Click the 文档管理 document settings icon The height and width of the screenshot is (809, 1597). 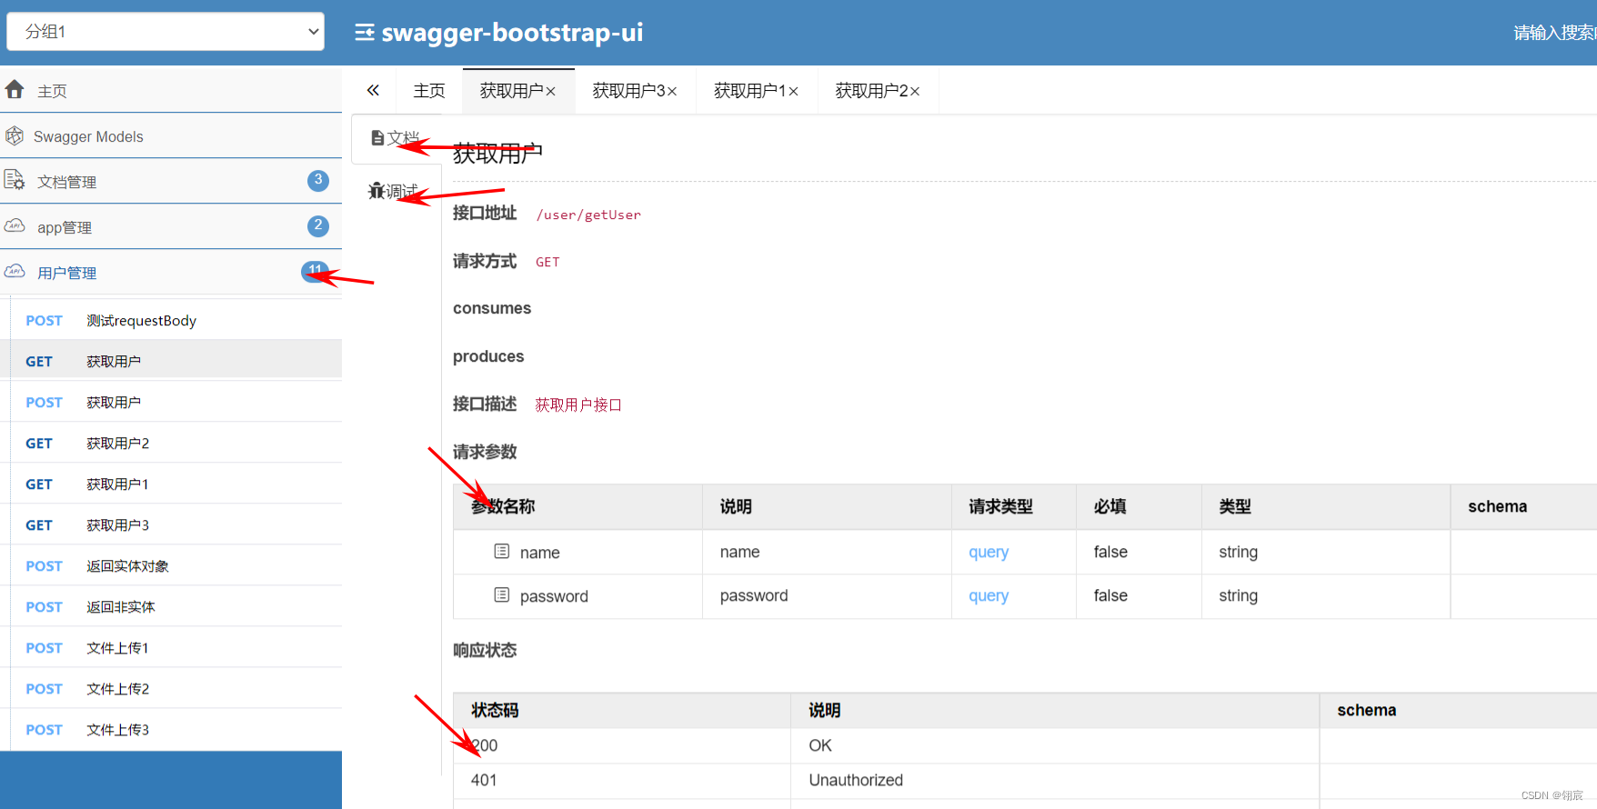(15, 180)
